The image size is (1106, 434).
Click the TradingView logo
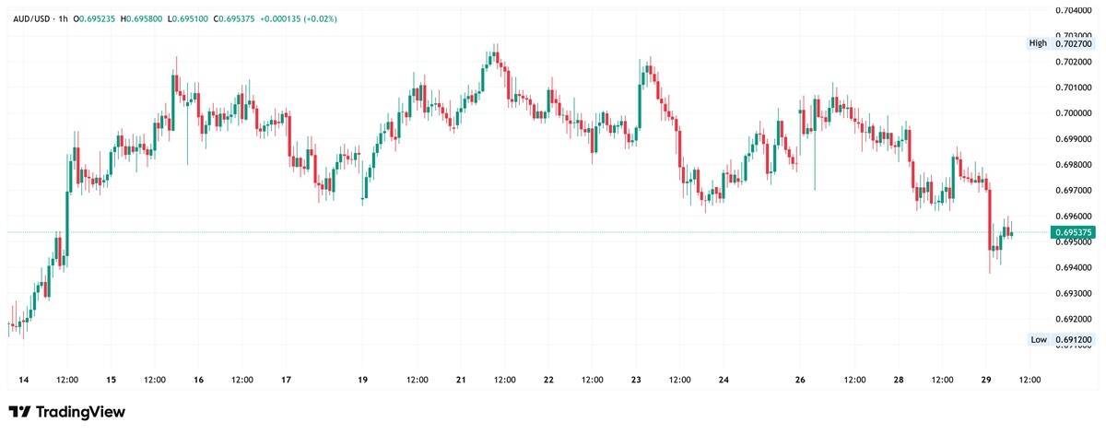tap(66, 412)
